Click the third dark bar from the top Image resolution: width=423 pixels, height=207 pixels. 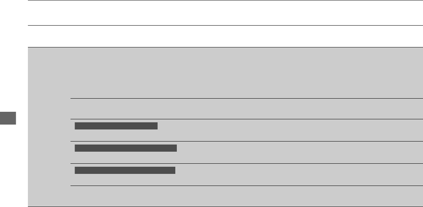click(x=125, y=170)
